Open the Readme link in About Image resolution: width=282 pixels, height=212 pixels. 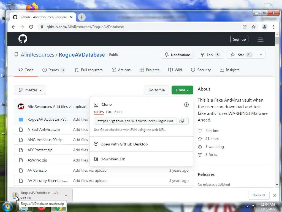click(212, 131)
